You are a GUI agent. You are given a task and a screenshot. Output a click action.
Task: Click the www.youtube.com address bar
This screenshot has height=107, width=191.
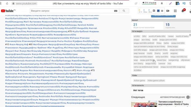click(26, 4)
